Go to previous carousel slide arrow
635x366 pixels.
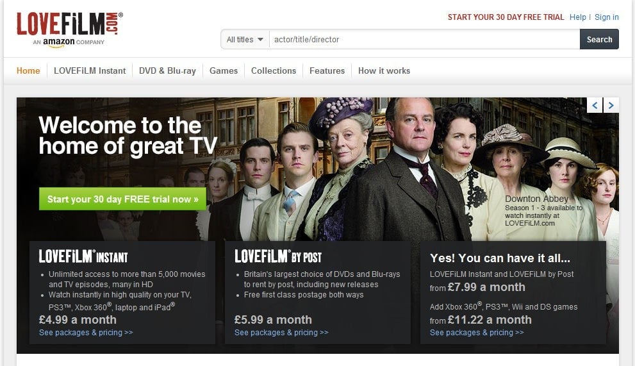click(595, 105)
